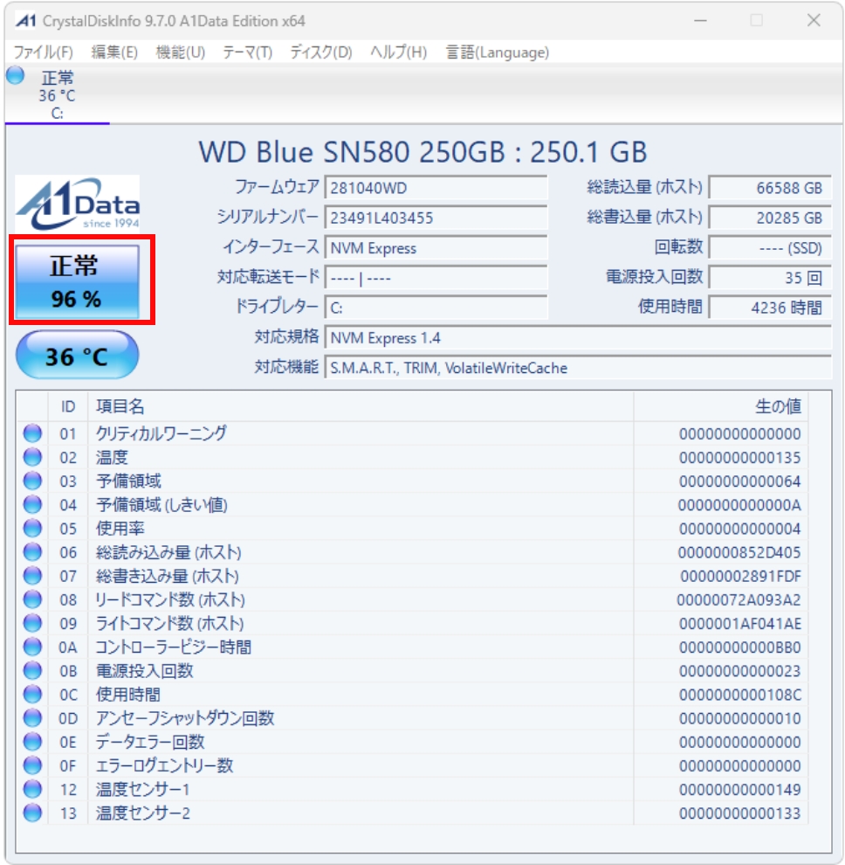Click the インターフェース field NVM Express
Image resolution: width=845 pixels, height=865 pixels.
click(436, 247)
